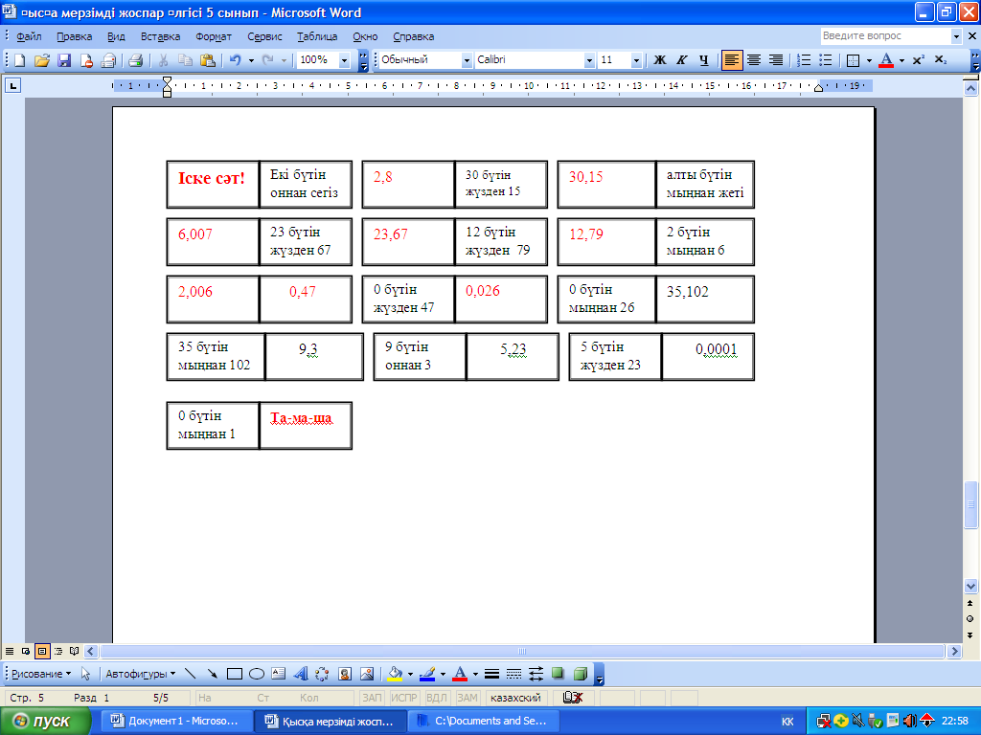981x735 pixels.
Task: Open Автофигуры menu
Action: coord(140,674)
